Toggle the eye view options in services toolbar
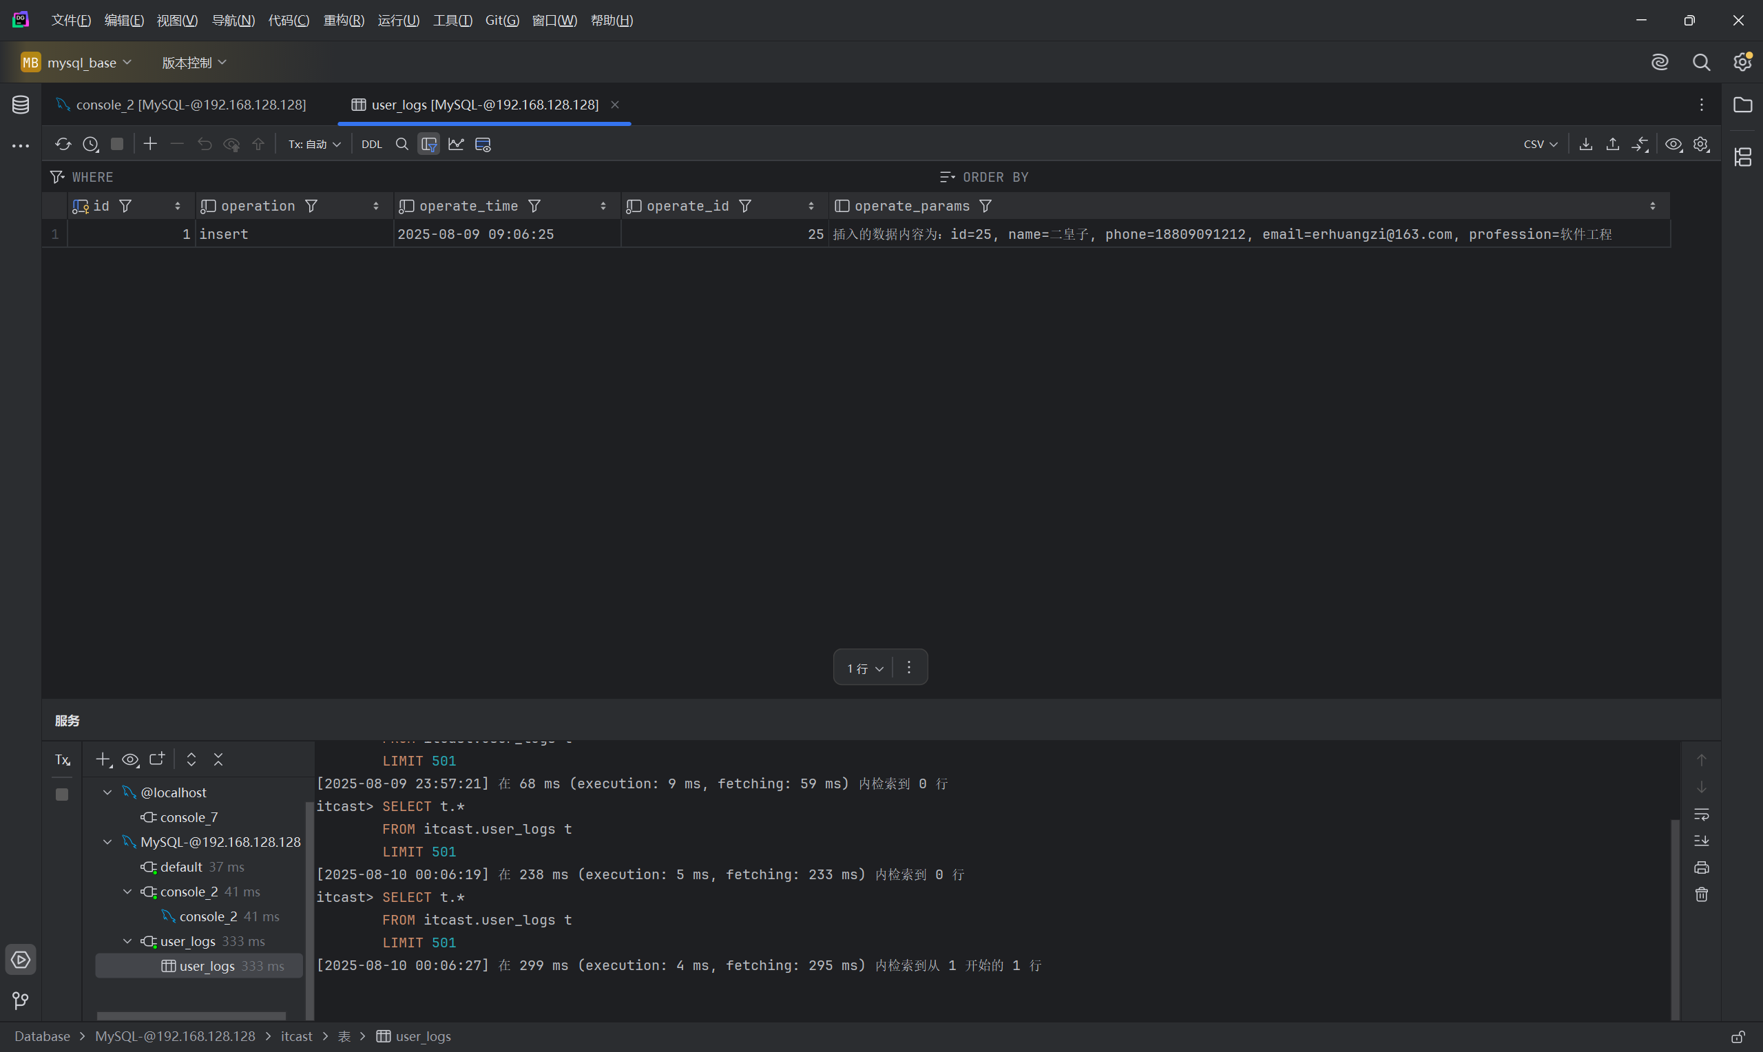This screenshot has width=1763, height=1052. (x=130, y=760)
